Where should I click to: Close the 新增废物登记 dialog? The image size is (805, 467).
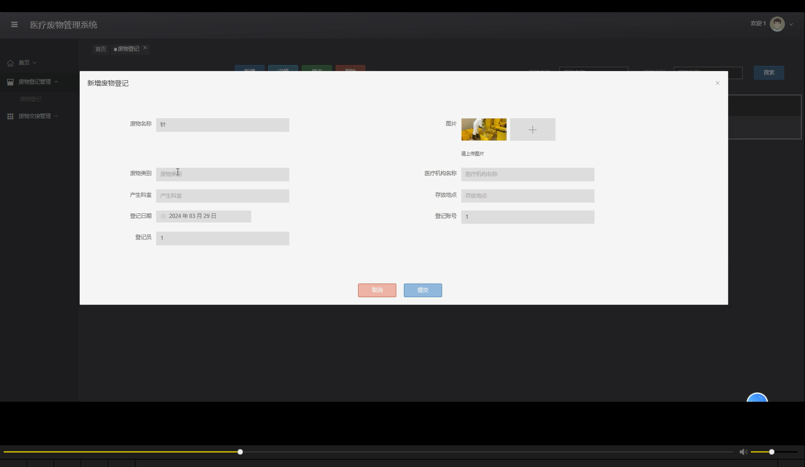(x=717, y=83)
